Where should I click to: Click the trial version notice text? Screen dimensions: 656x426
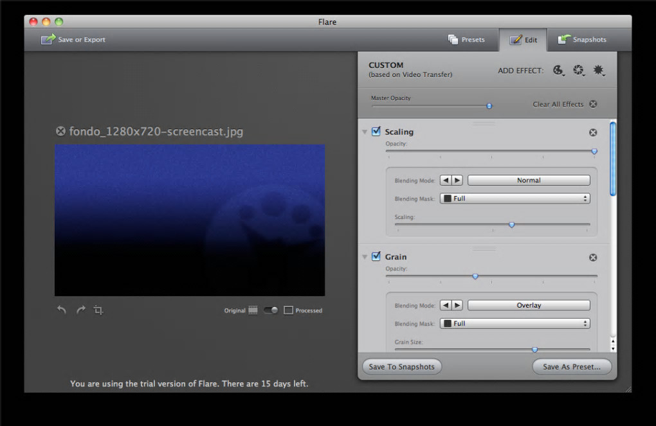(x=189, y=384)
